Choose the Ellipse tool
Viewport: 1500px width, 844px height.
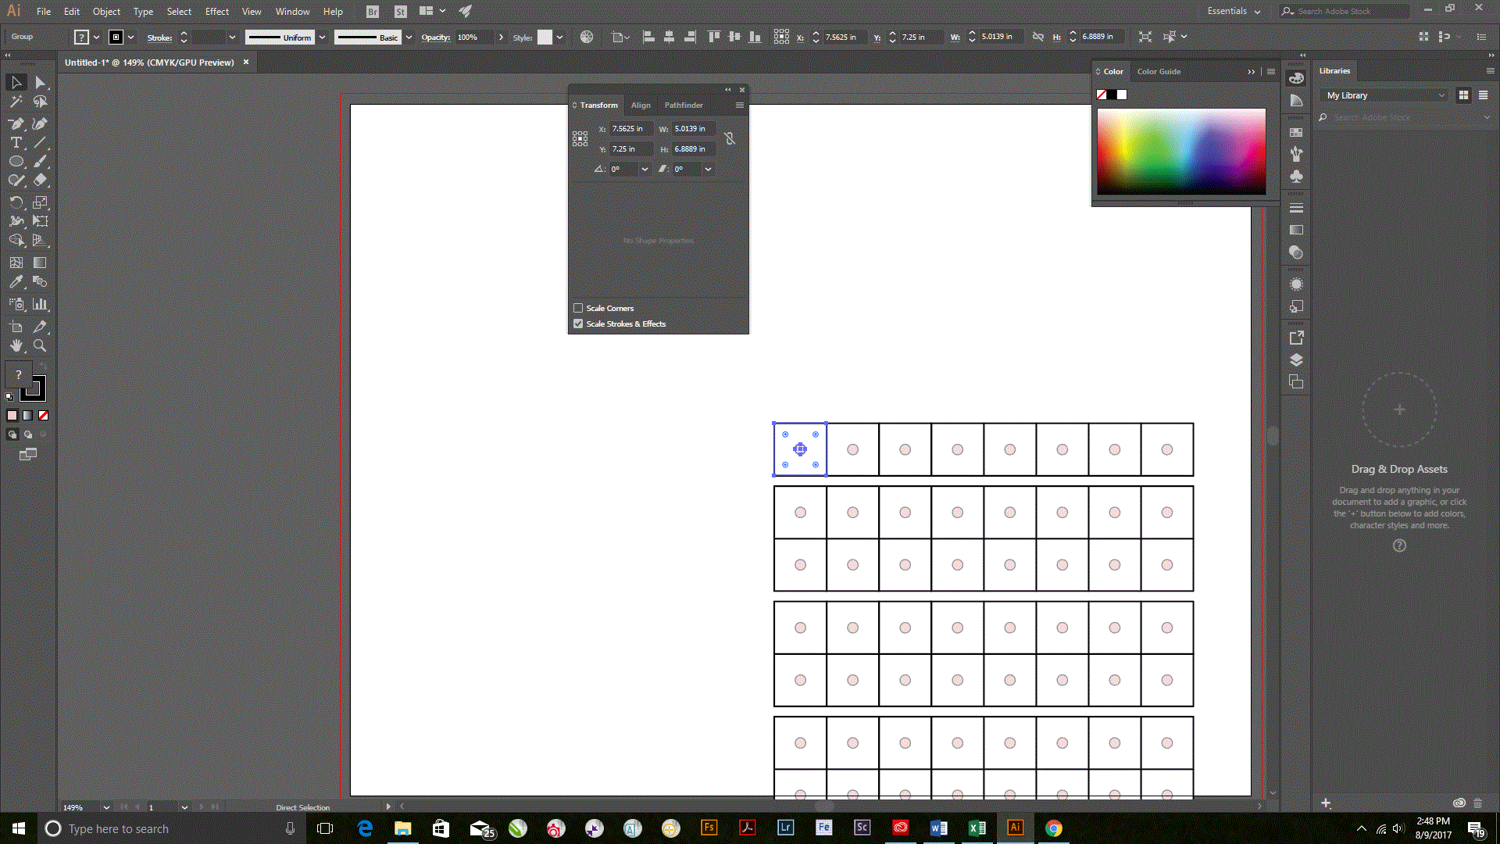click(16, 161)
